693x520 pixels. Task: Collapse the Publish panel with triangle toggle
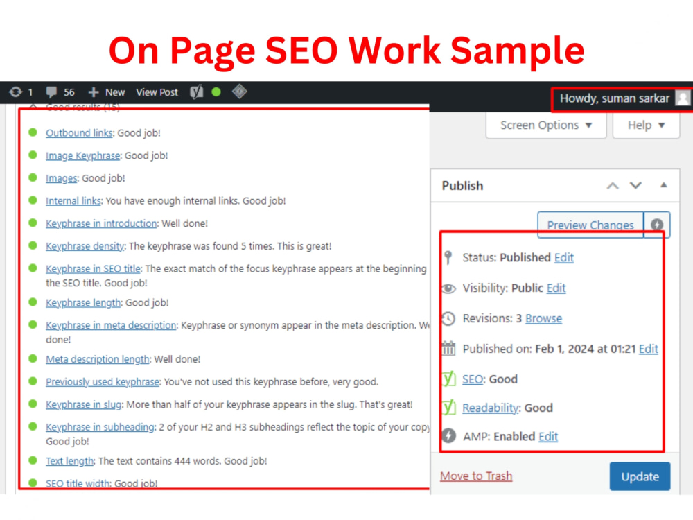click(663, 185)
